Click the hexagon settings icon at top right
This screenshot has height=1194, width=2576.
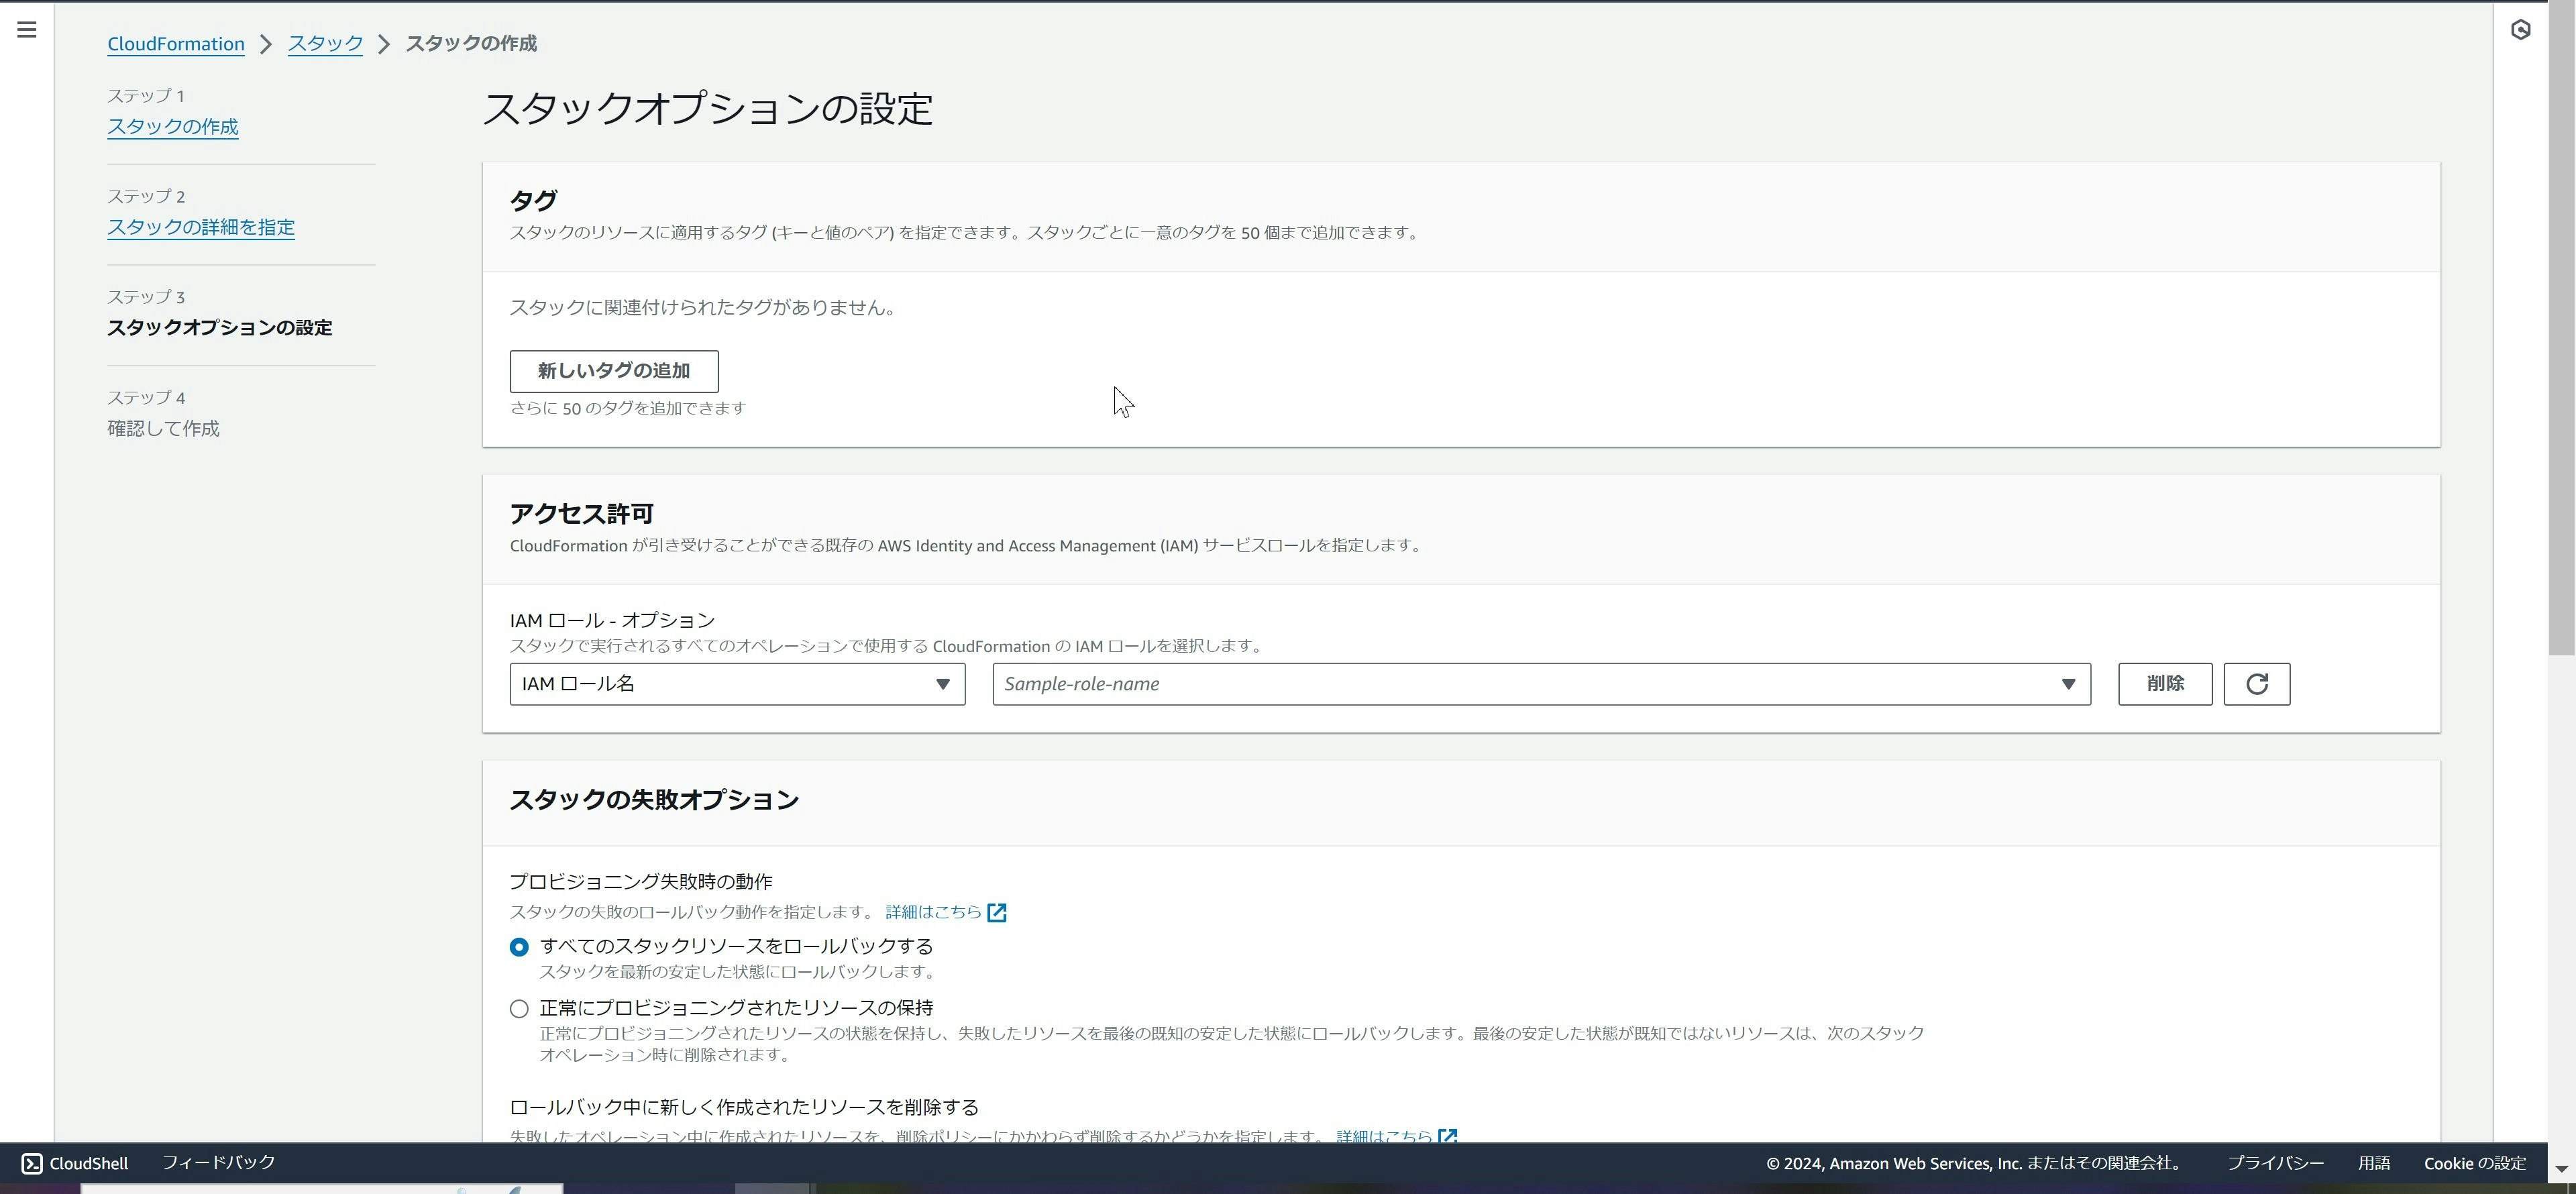[x=2520, y=30]
